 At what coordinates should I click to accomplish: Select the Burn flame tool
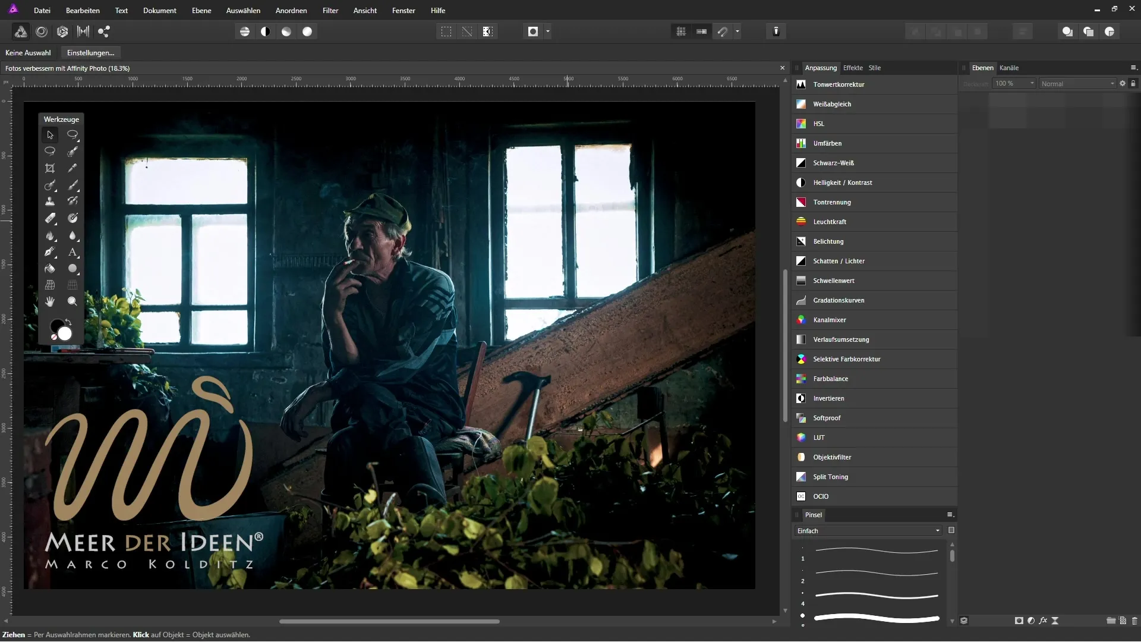(50, 235)
